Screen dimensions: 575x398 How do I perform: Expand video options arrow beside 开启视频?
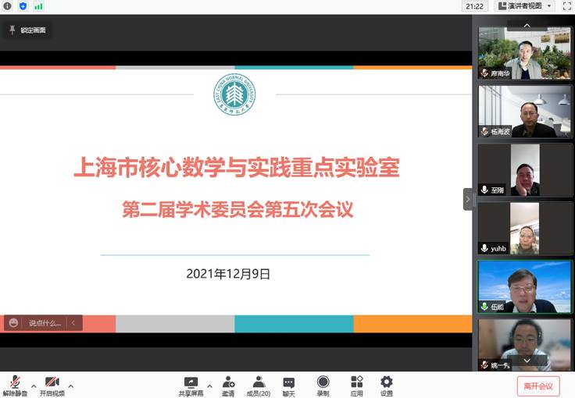click(71, 386)
